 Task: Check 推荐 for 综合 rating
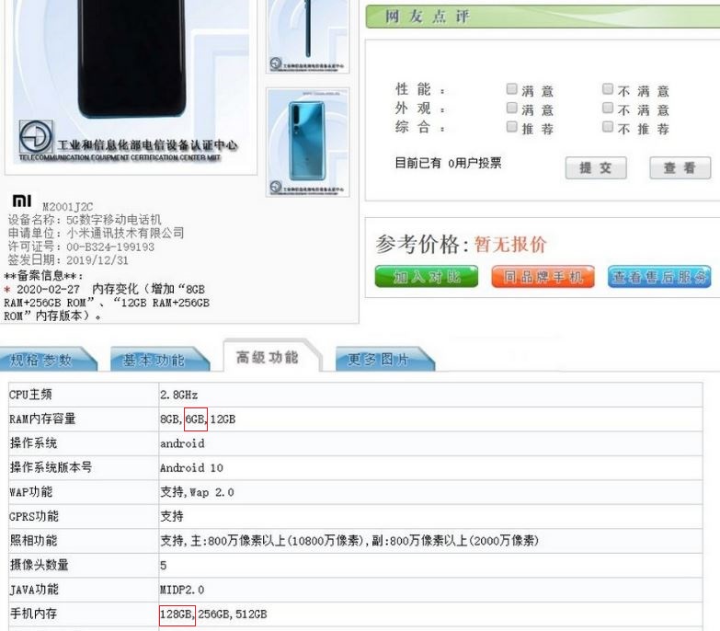[511, 126]
